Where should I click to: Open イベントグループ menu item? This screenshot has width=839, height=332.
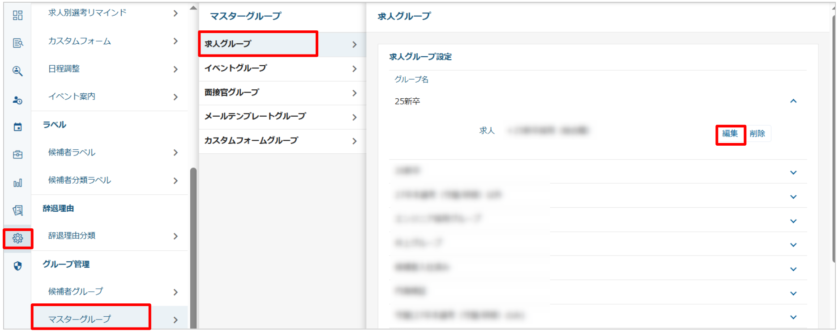tap(281, 68)
